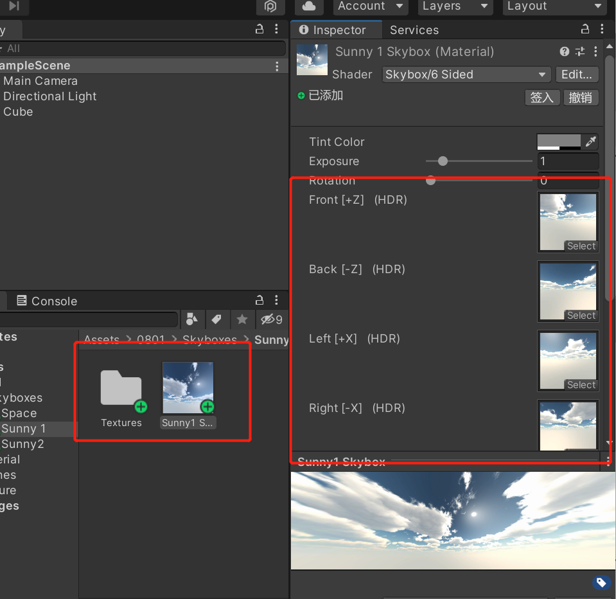Select the Sunny1 Skybox material asset
Viewport: 616px width, 599px height.
coord(188,395)
